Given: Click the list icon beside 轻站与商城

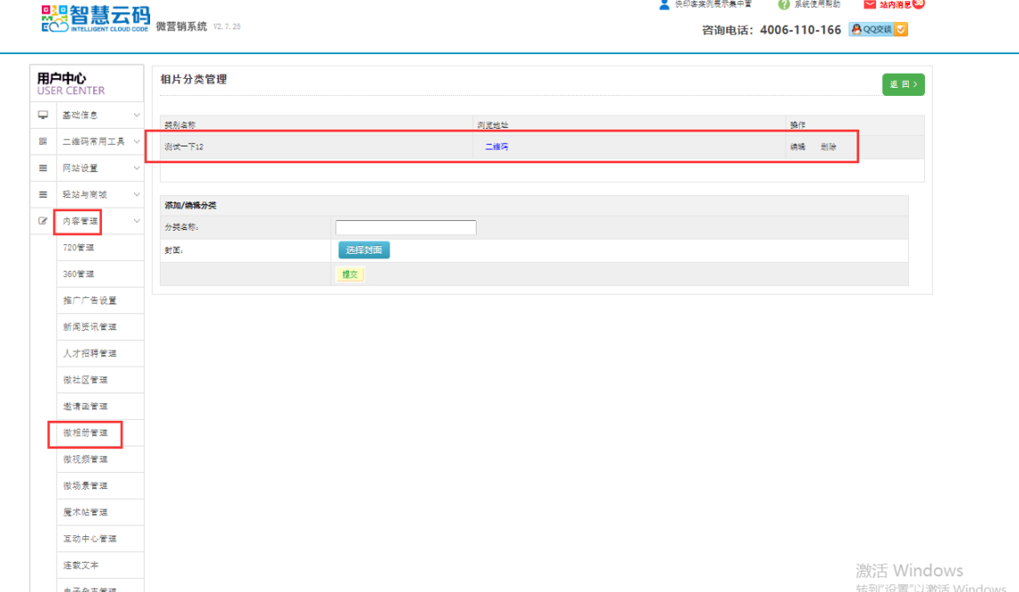Looking at the screenshot, I should (43, 194).
